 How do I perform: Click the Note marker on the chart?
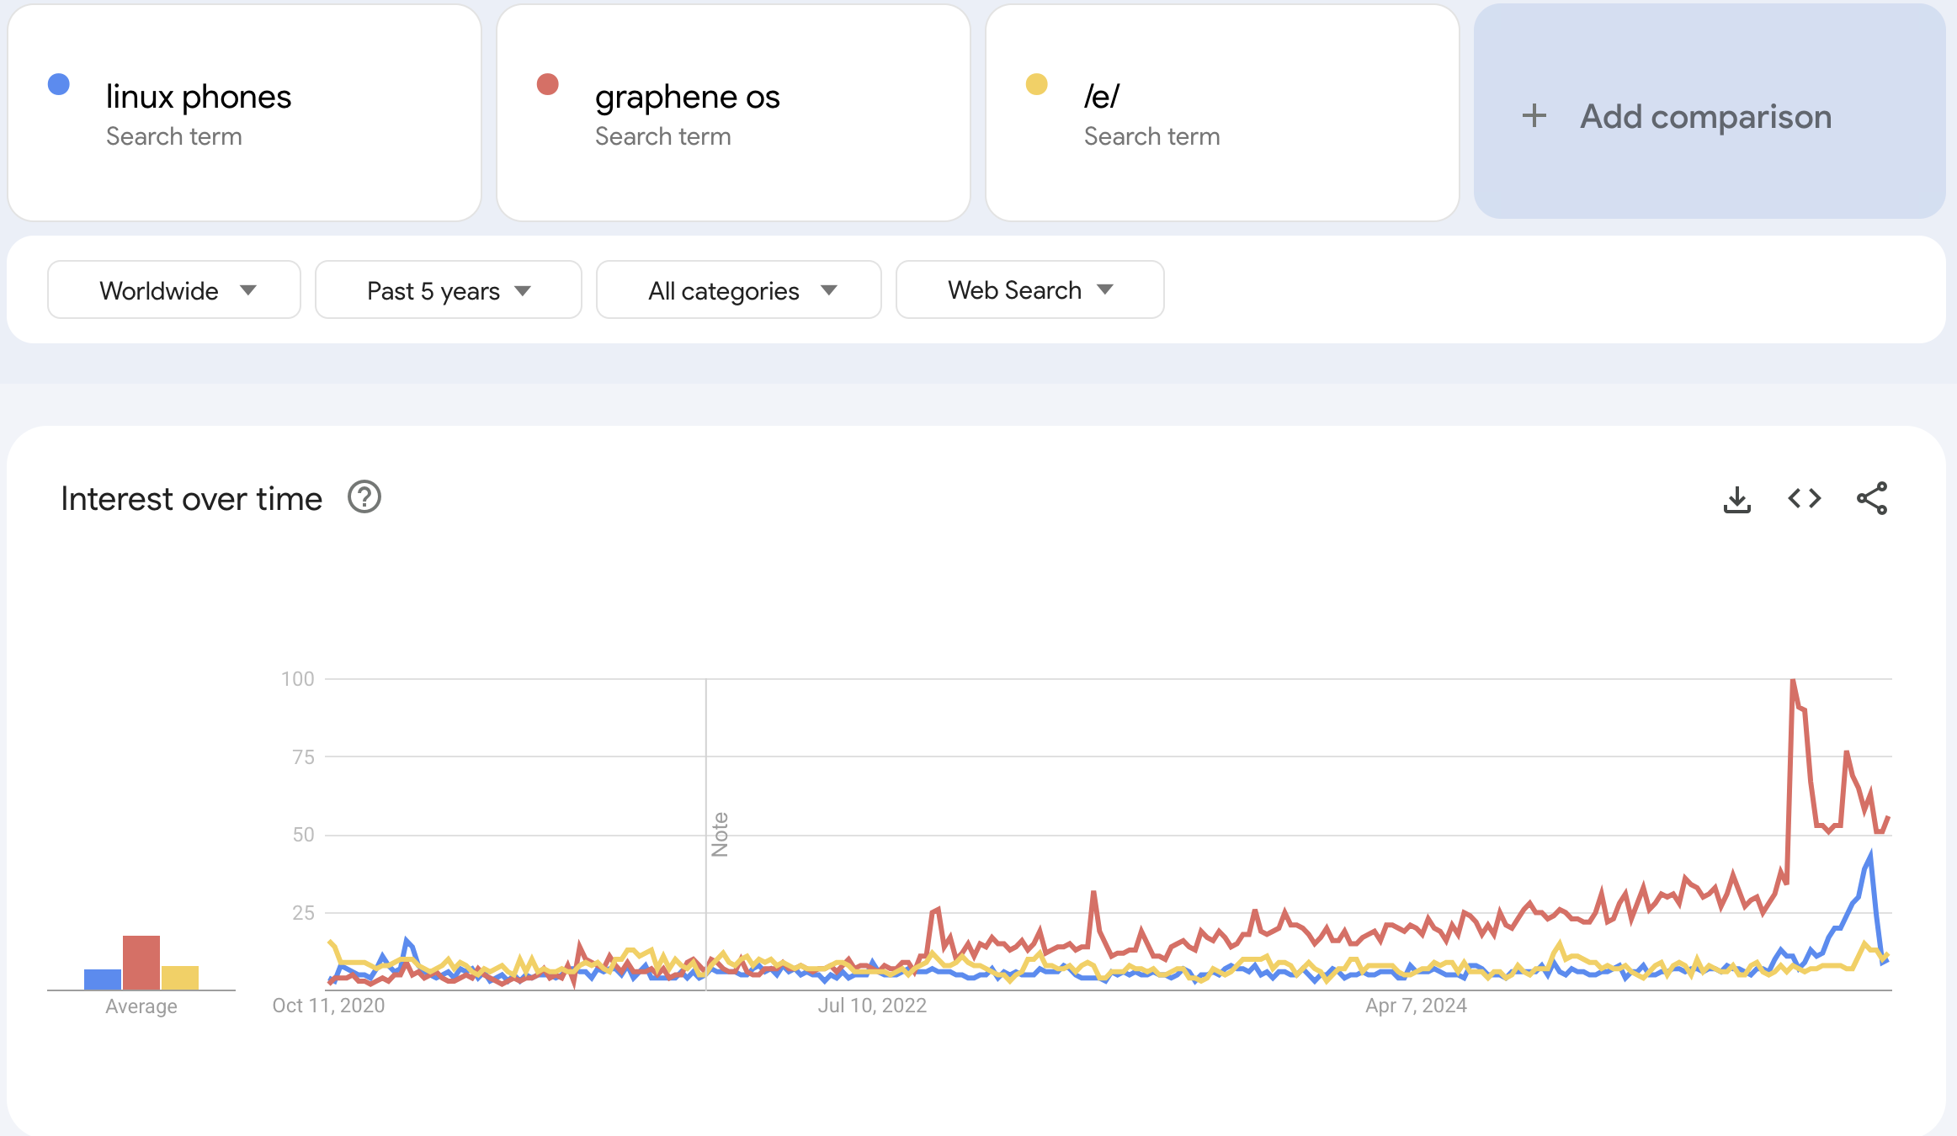pos(720,835)
